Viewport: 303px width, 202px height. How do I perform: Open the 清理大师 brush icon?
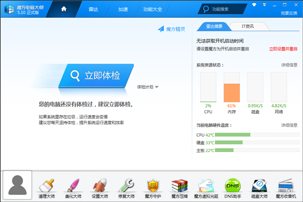pos(46,185)
